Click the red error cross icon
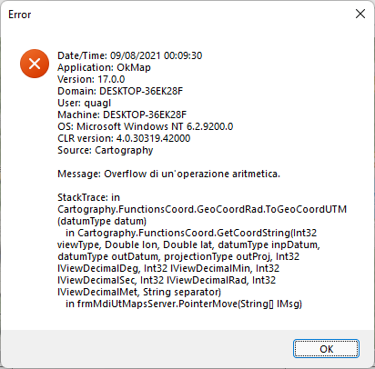This screenshot has width=375, height=369. [x=35, y=64]
